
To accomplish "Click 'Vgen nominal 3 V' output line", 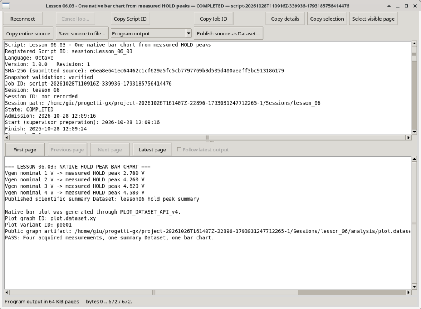I will [75, 186].
